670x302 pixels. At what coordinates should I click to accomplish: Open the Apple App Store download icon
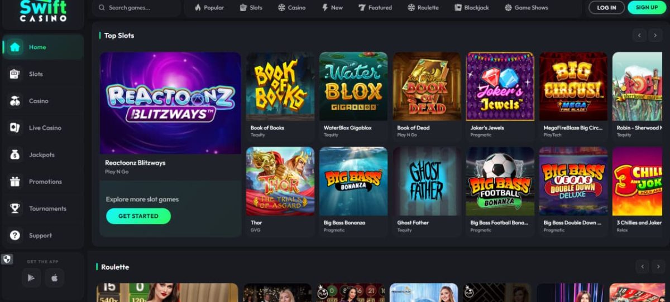coord(55,277)
